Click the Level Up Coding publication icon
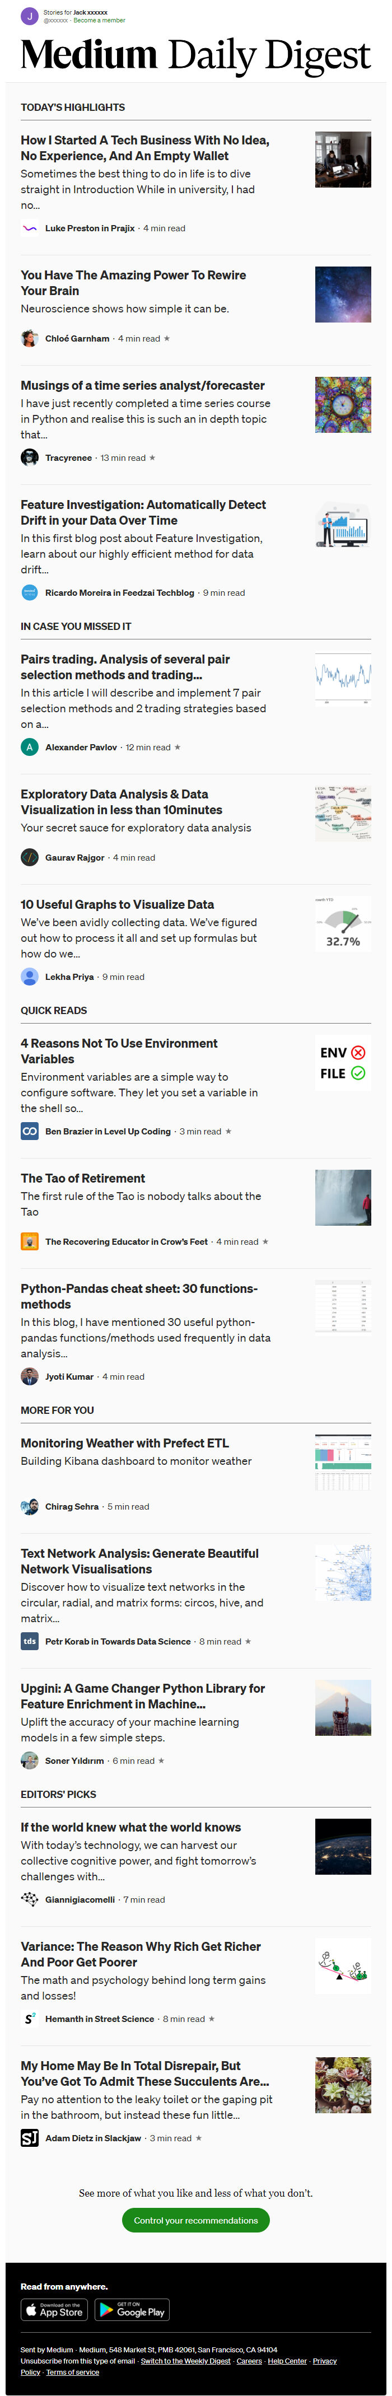Image resolution: width=392 pixels, height=2396 pixels. [x=29, y=1131]
